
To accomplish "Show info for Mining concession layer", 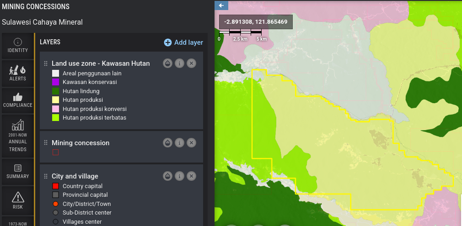I will [x=179, y=143].
